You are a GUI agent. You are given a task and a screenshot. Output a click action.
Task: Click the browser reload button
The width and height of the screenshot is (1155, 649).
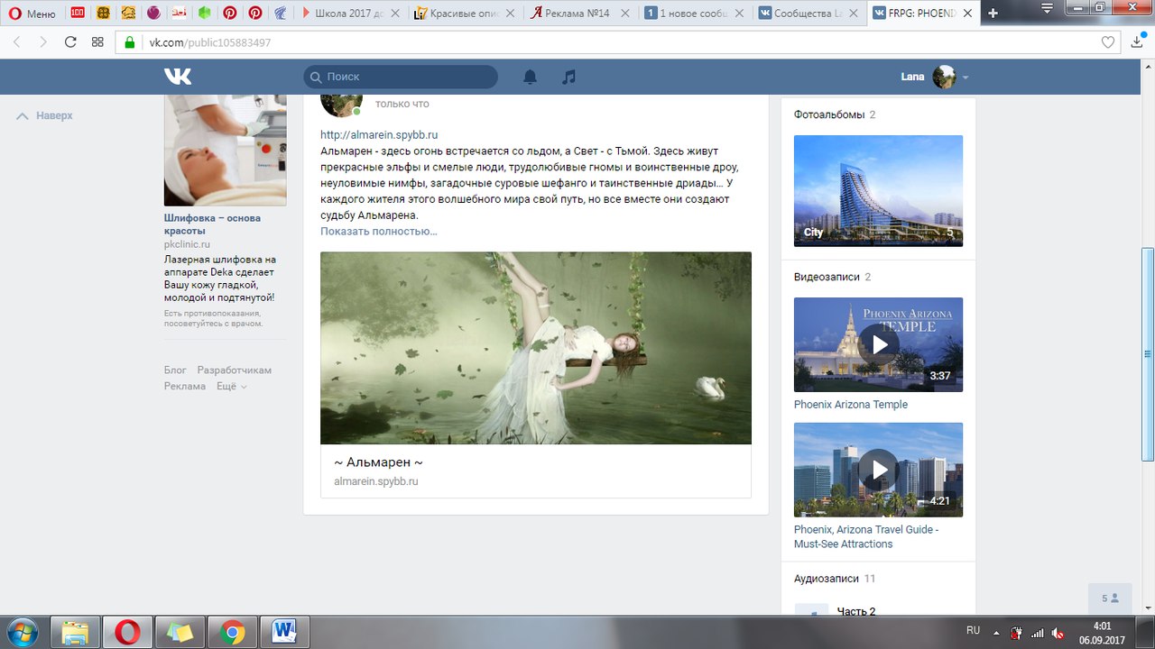point(70,42)
